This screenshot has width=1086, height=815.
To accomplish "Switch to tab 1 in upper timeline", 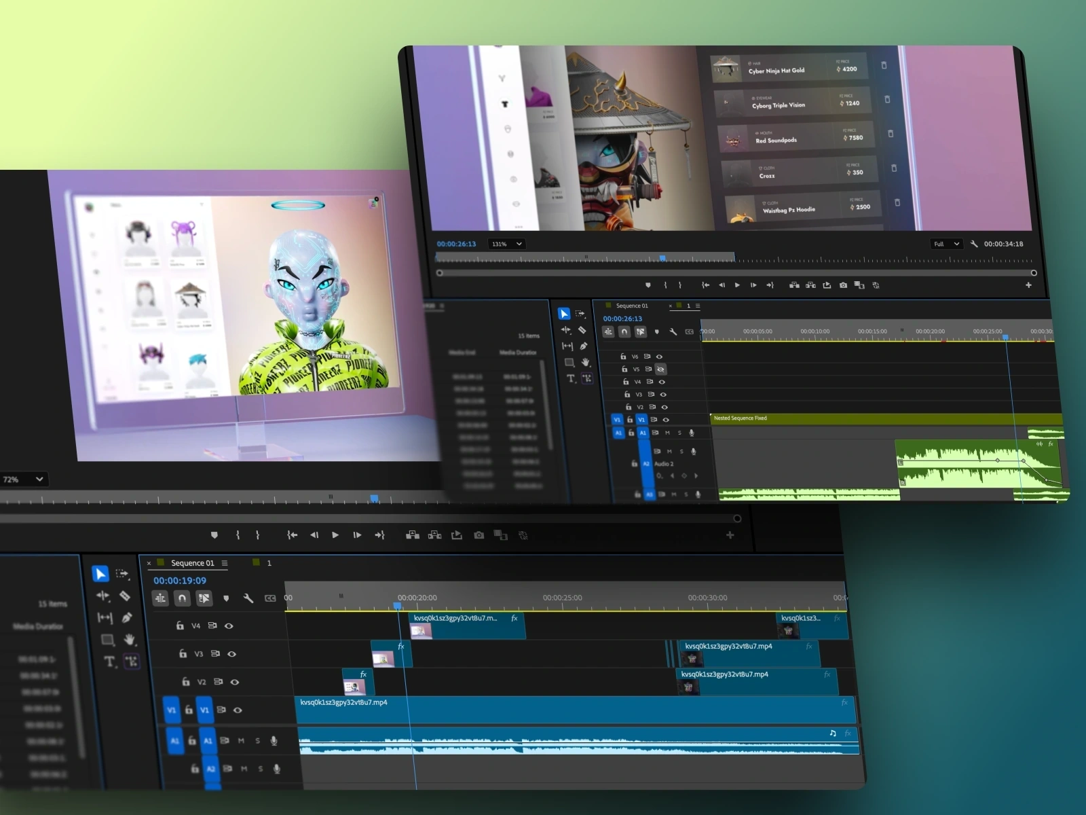I will point(688,306).
